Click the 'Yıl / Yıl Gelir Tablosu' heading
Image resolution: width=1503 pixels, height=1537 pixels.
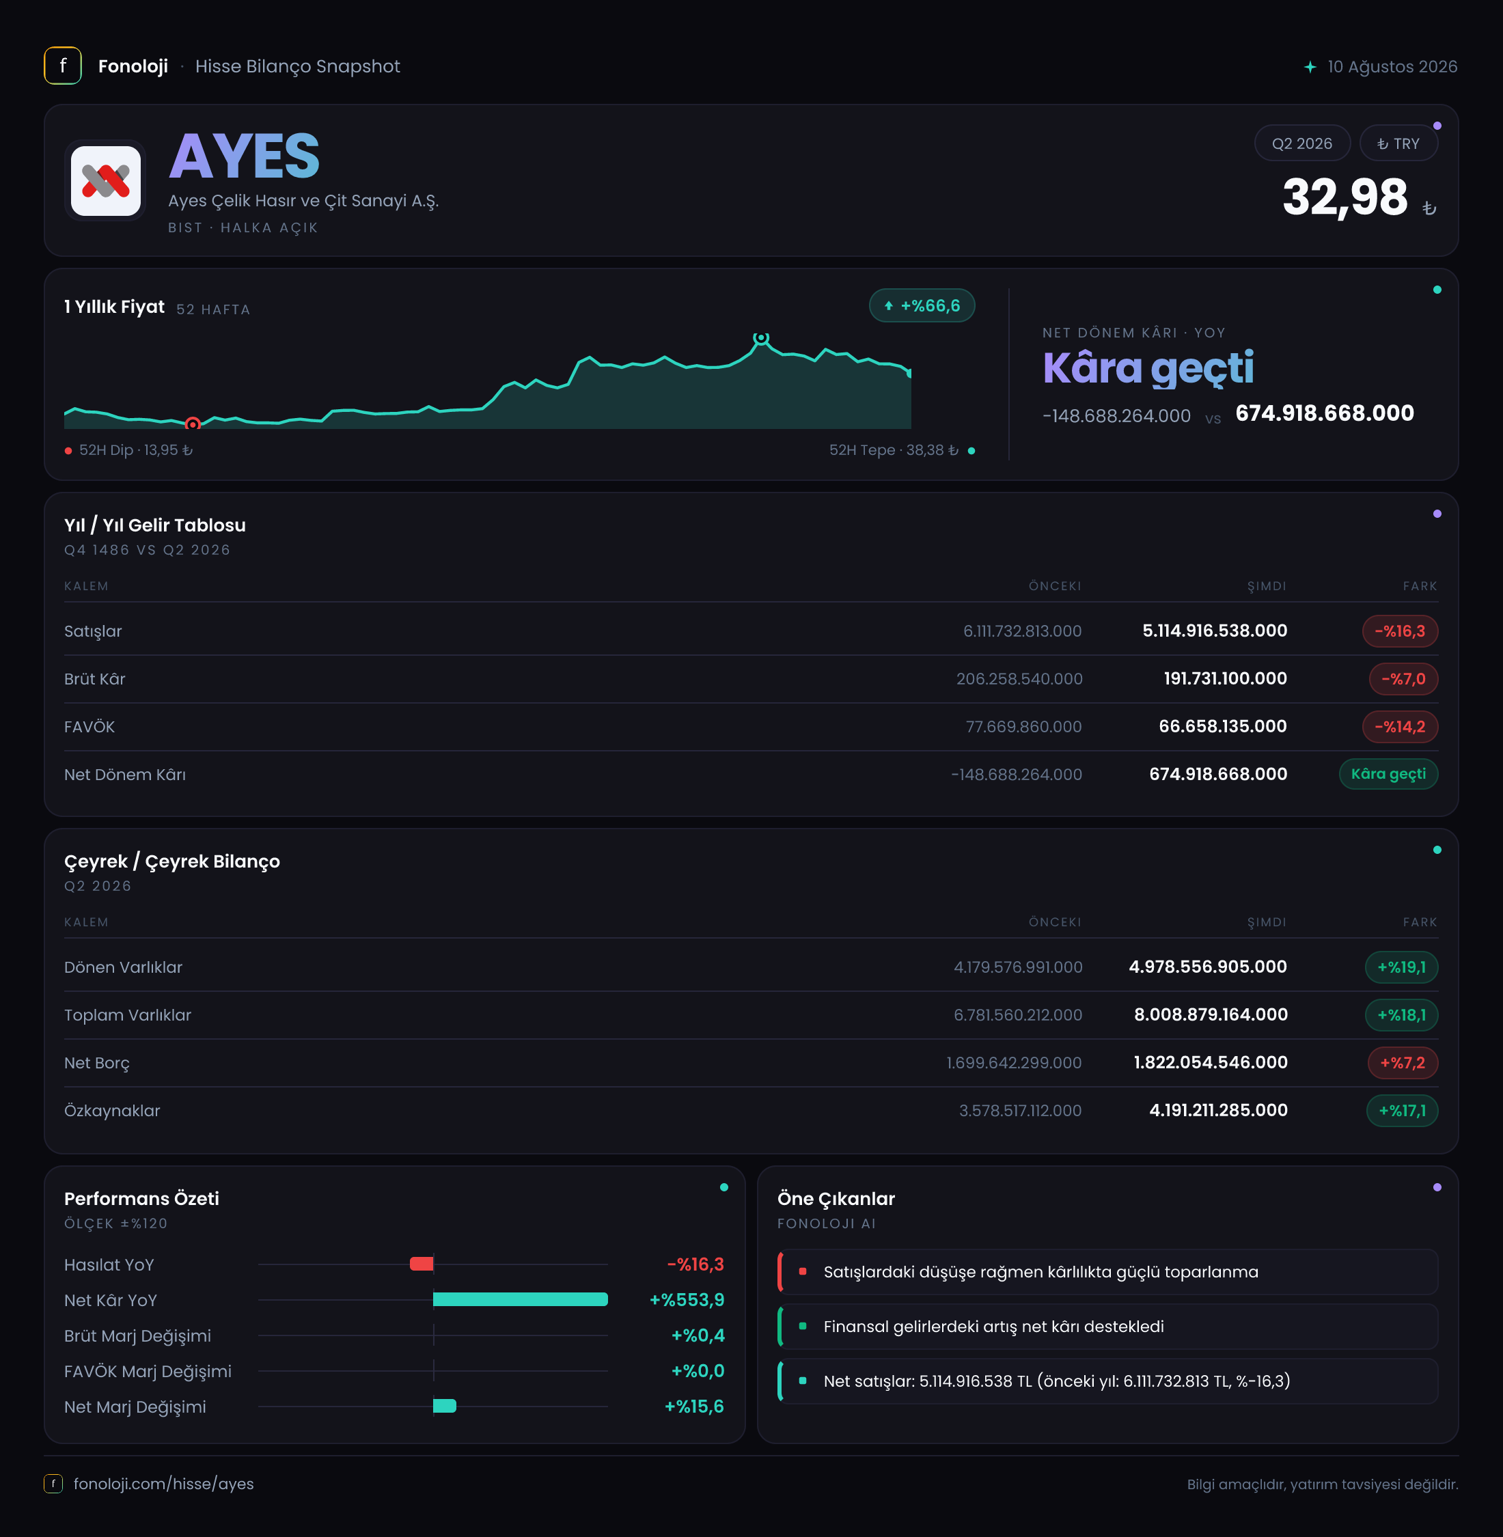(x=154, y=525)
